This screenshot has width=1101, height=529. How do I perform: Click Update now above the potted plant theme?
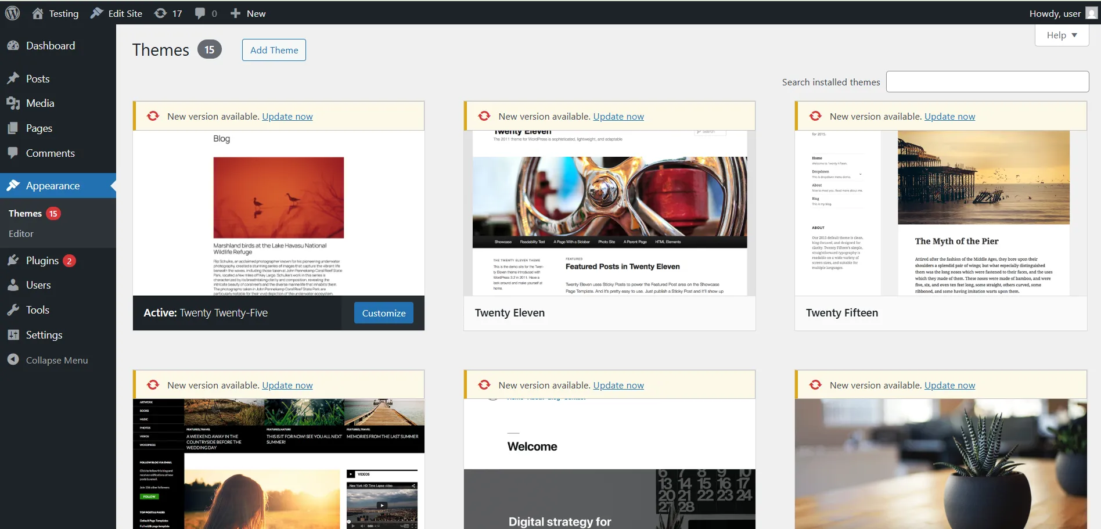[949, 385]
